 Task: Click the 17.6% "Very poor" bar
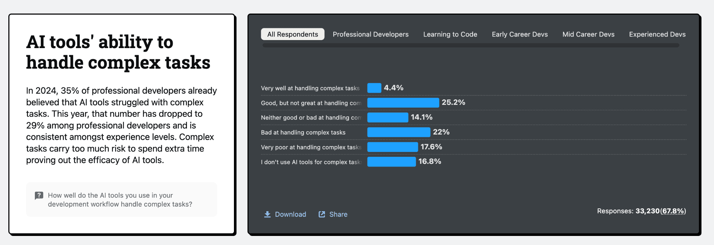click(393, 147)
